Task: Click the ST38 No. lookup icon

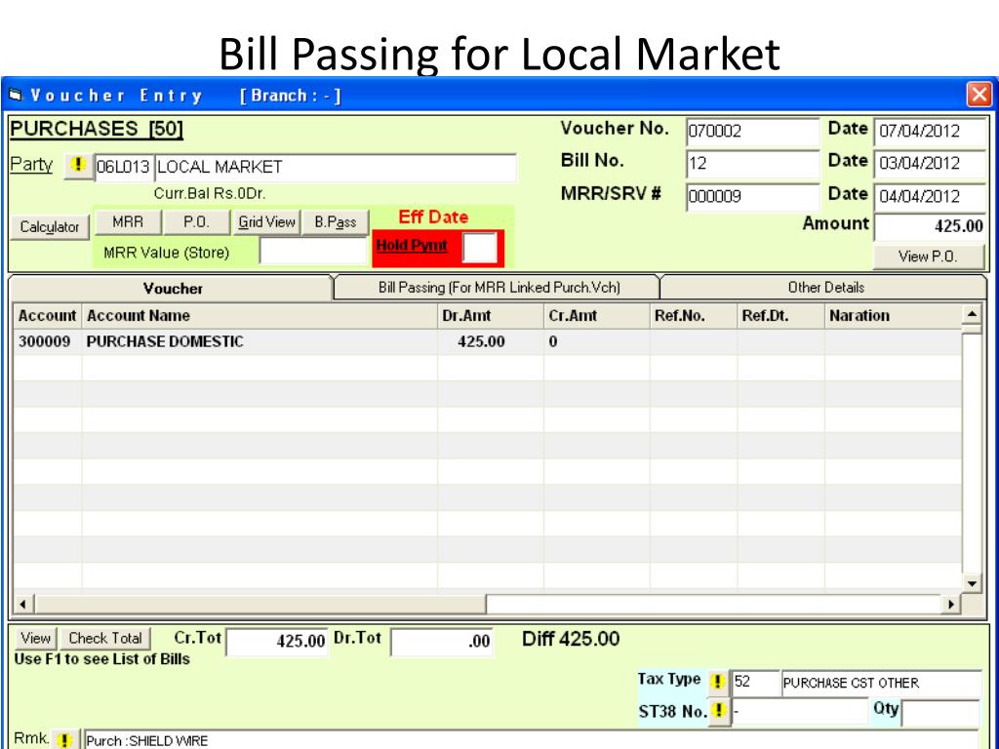Action: point(719,710)
